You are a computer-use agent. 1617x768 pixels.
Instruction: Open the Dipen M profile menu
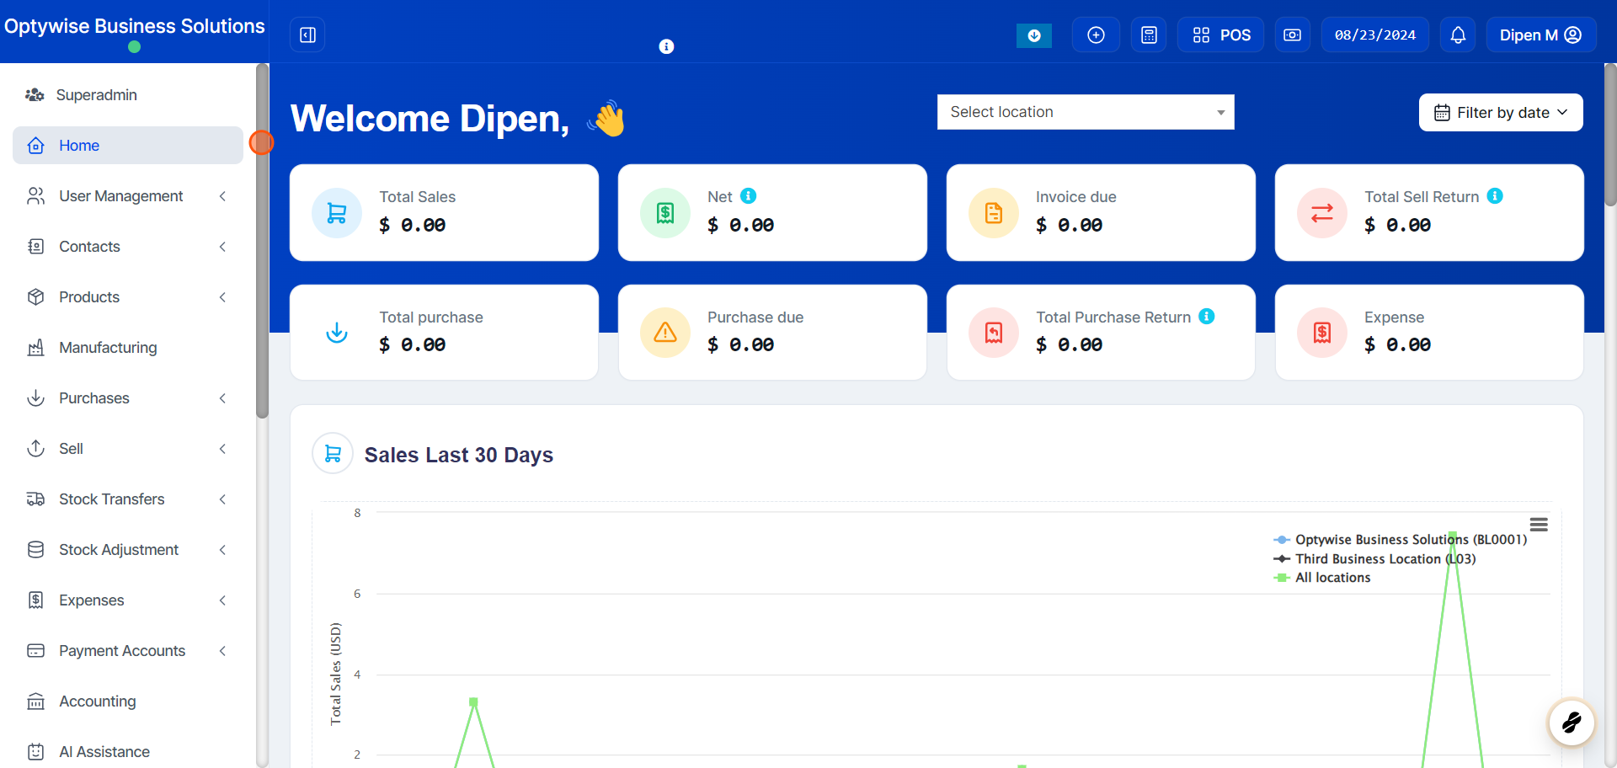pos(1541,35)
